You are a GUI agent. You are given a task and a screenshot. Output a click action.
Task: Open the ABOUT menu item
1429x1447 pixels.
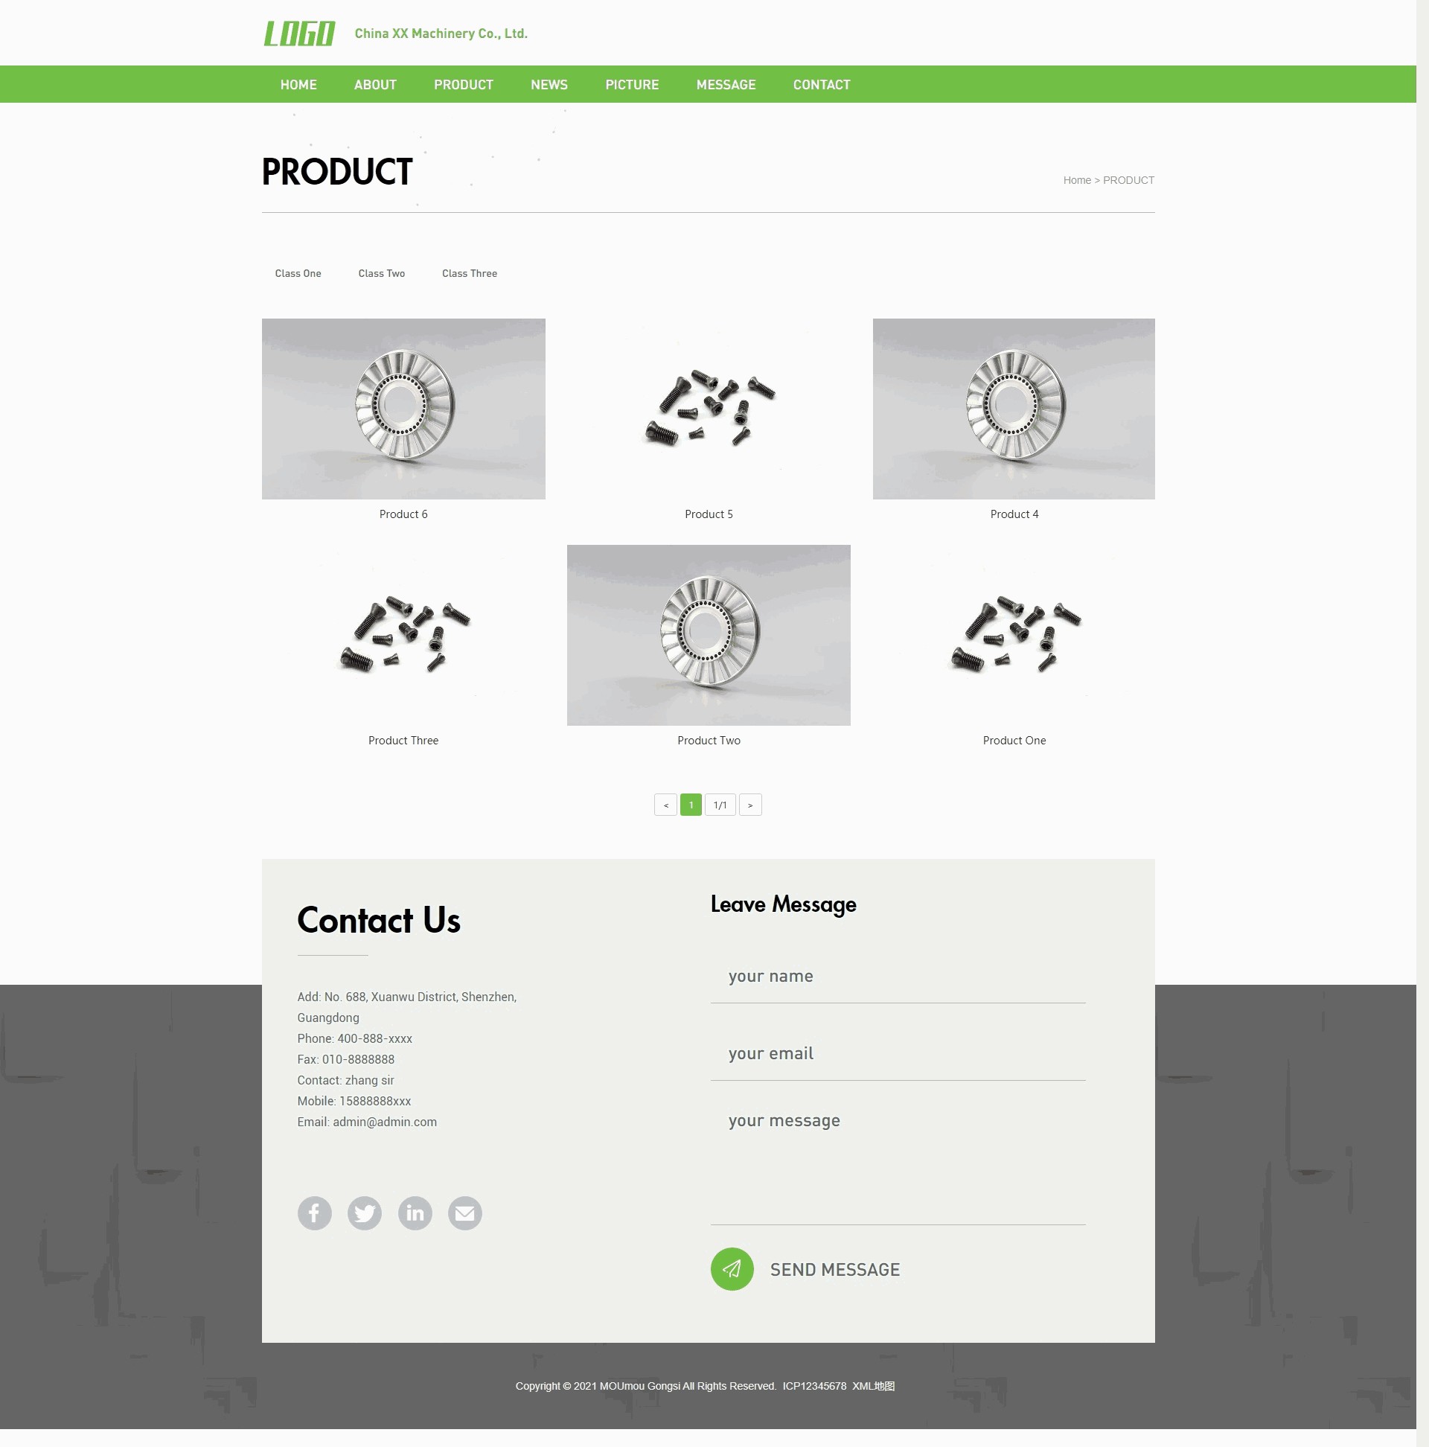(x=375, y=85)
